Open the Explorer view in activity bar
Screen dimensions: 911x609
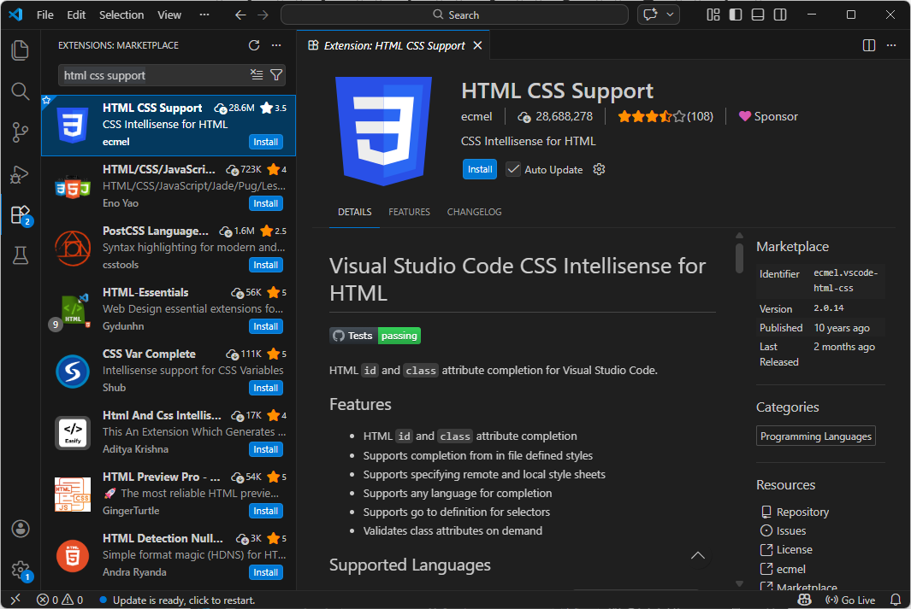[x=21, y=50]
